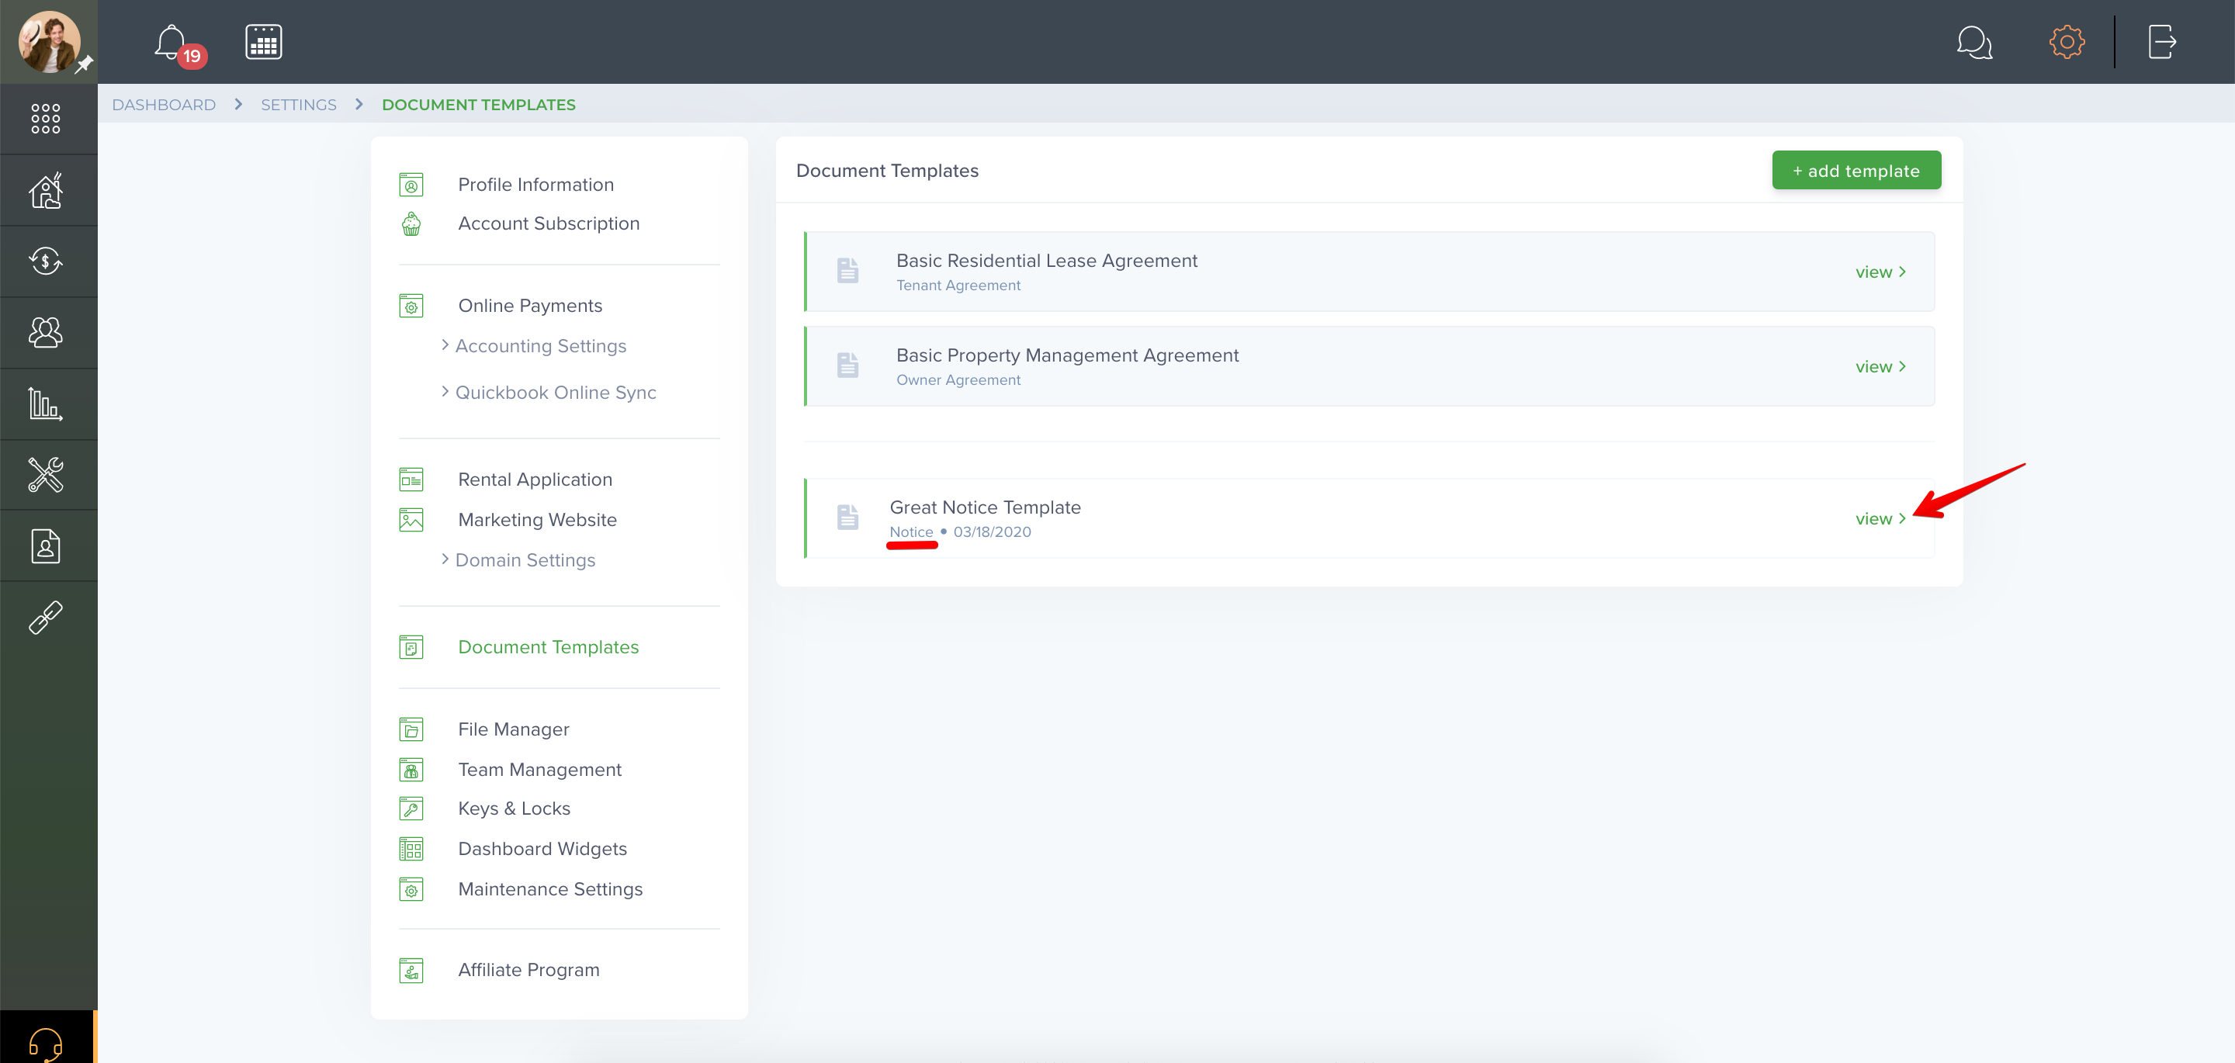Open the reports bar chart icon in sidebar

pos(46,403)
